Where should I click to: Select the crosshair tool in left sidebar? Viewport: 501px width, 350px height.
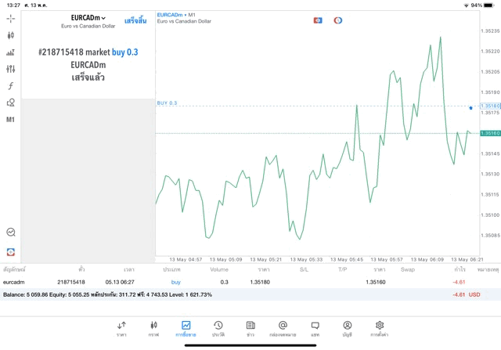pyautogui.click(x=10, y=18)
